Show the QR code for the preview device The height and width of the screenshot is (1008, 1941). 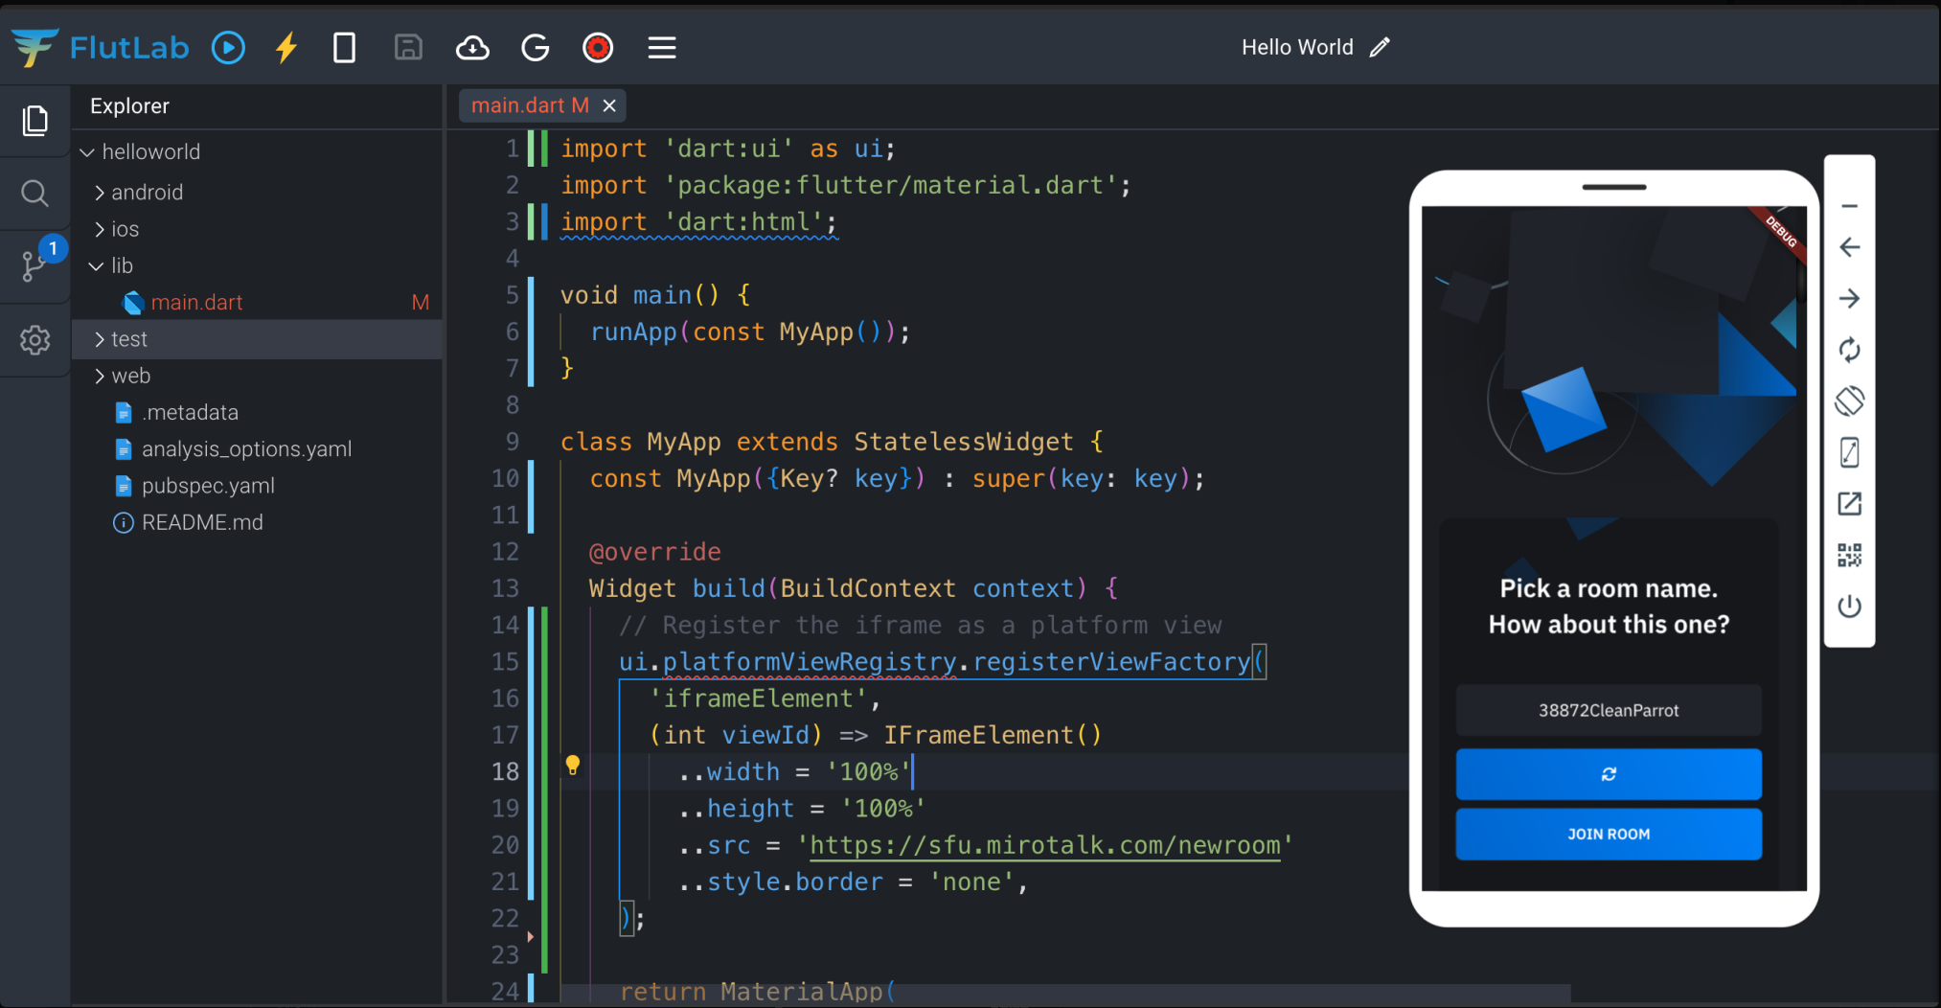pyautogui.click(x=1849, y=555)
